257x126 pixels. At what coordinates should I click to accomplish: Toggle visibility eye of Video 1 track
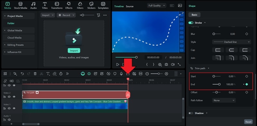pyautogui.click(x=14, y=108)
